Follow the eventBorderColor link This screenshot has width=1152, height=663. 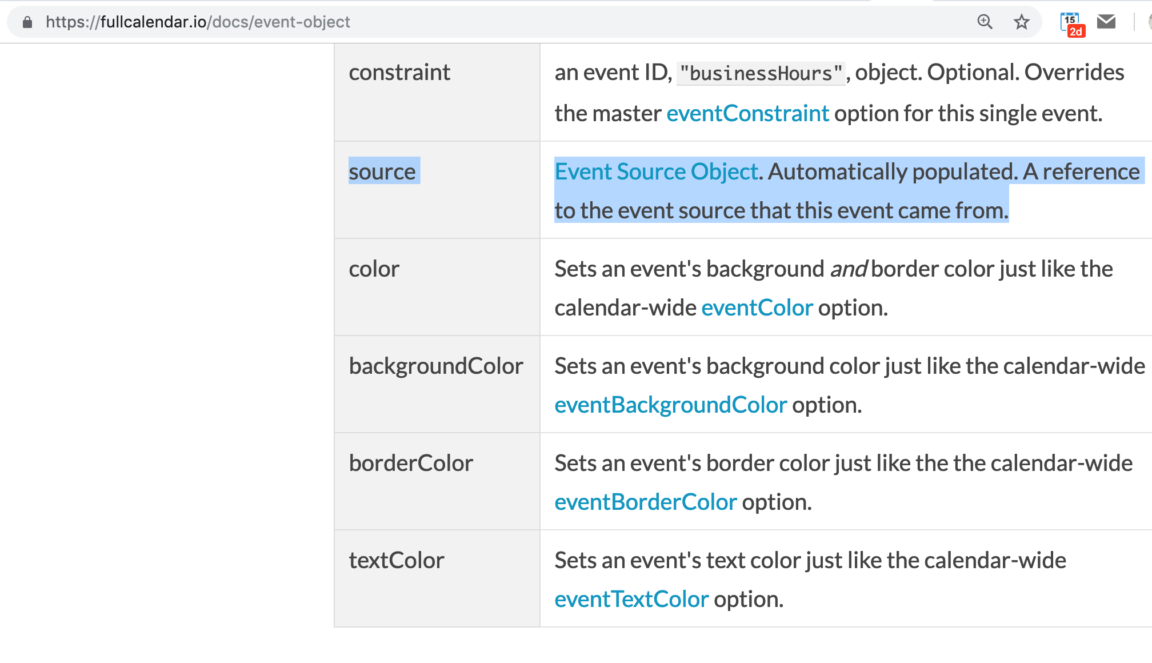(x=645, y=502)
